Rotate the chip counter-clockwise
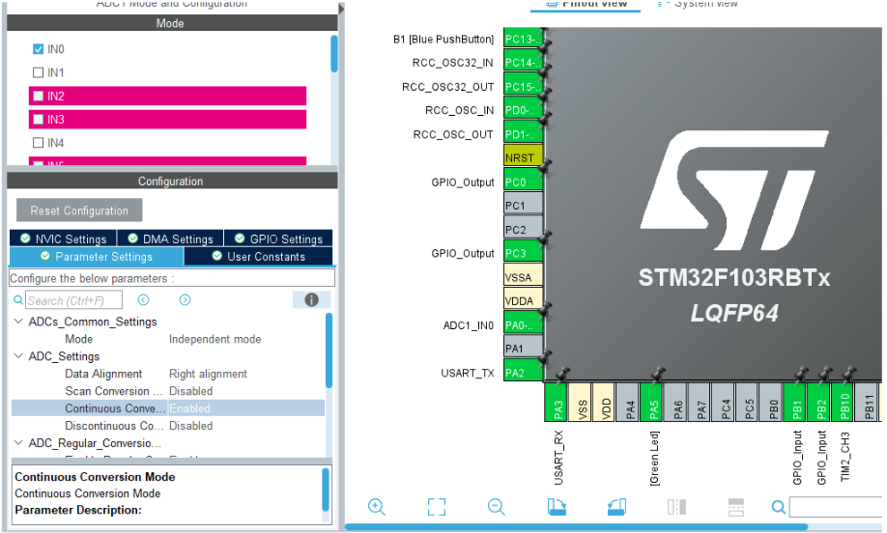The height and width of the screenshot is (533, 887). (x=616, y=506)
